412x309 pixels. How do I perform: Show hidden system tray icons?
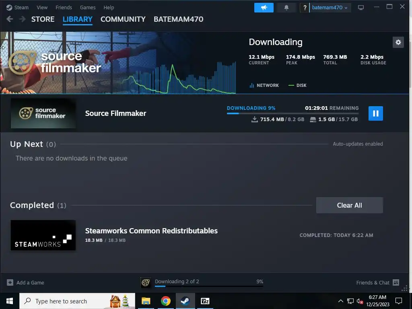pos(340,301)
